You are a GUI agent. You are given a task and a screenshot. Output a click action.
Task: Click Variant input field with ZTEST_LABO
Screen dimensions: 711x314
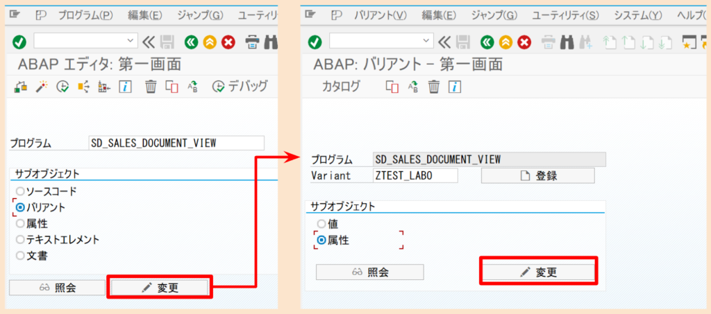(x=415, y=175)
